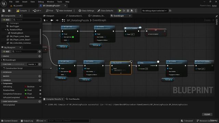Select BoxTrigger component
This screenshot has height=123, width=219.
[x=14, y=26]
